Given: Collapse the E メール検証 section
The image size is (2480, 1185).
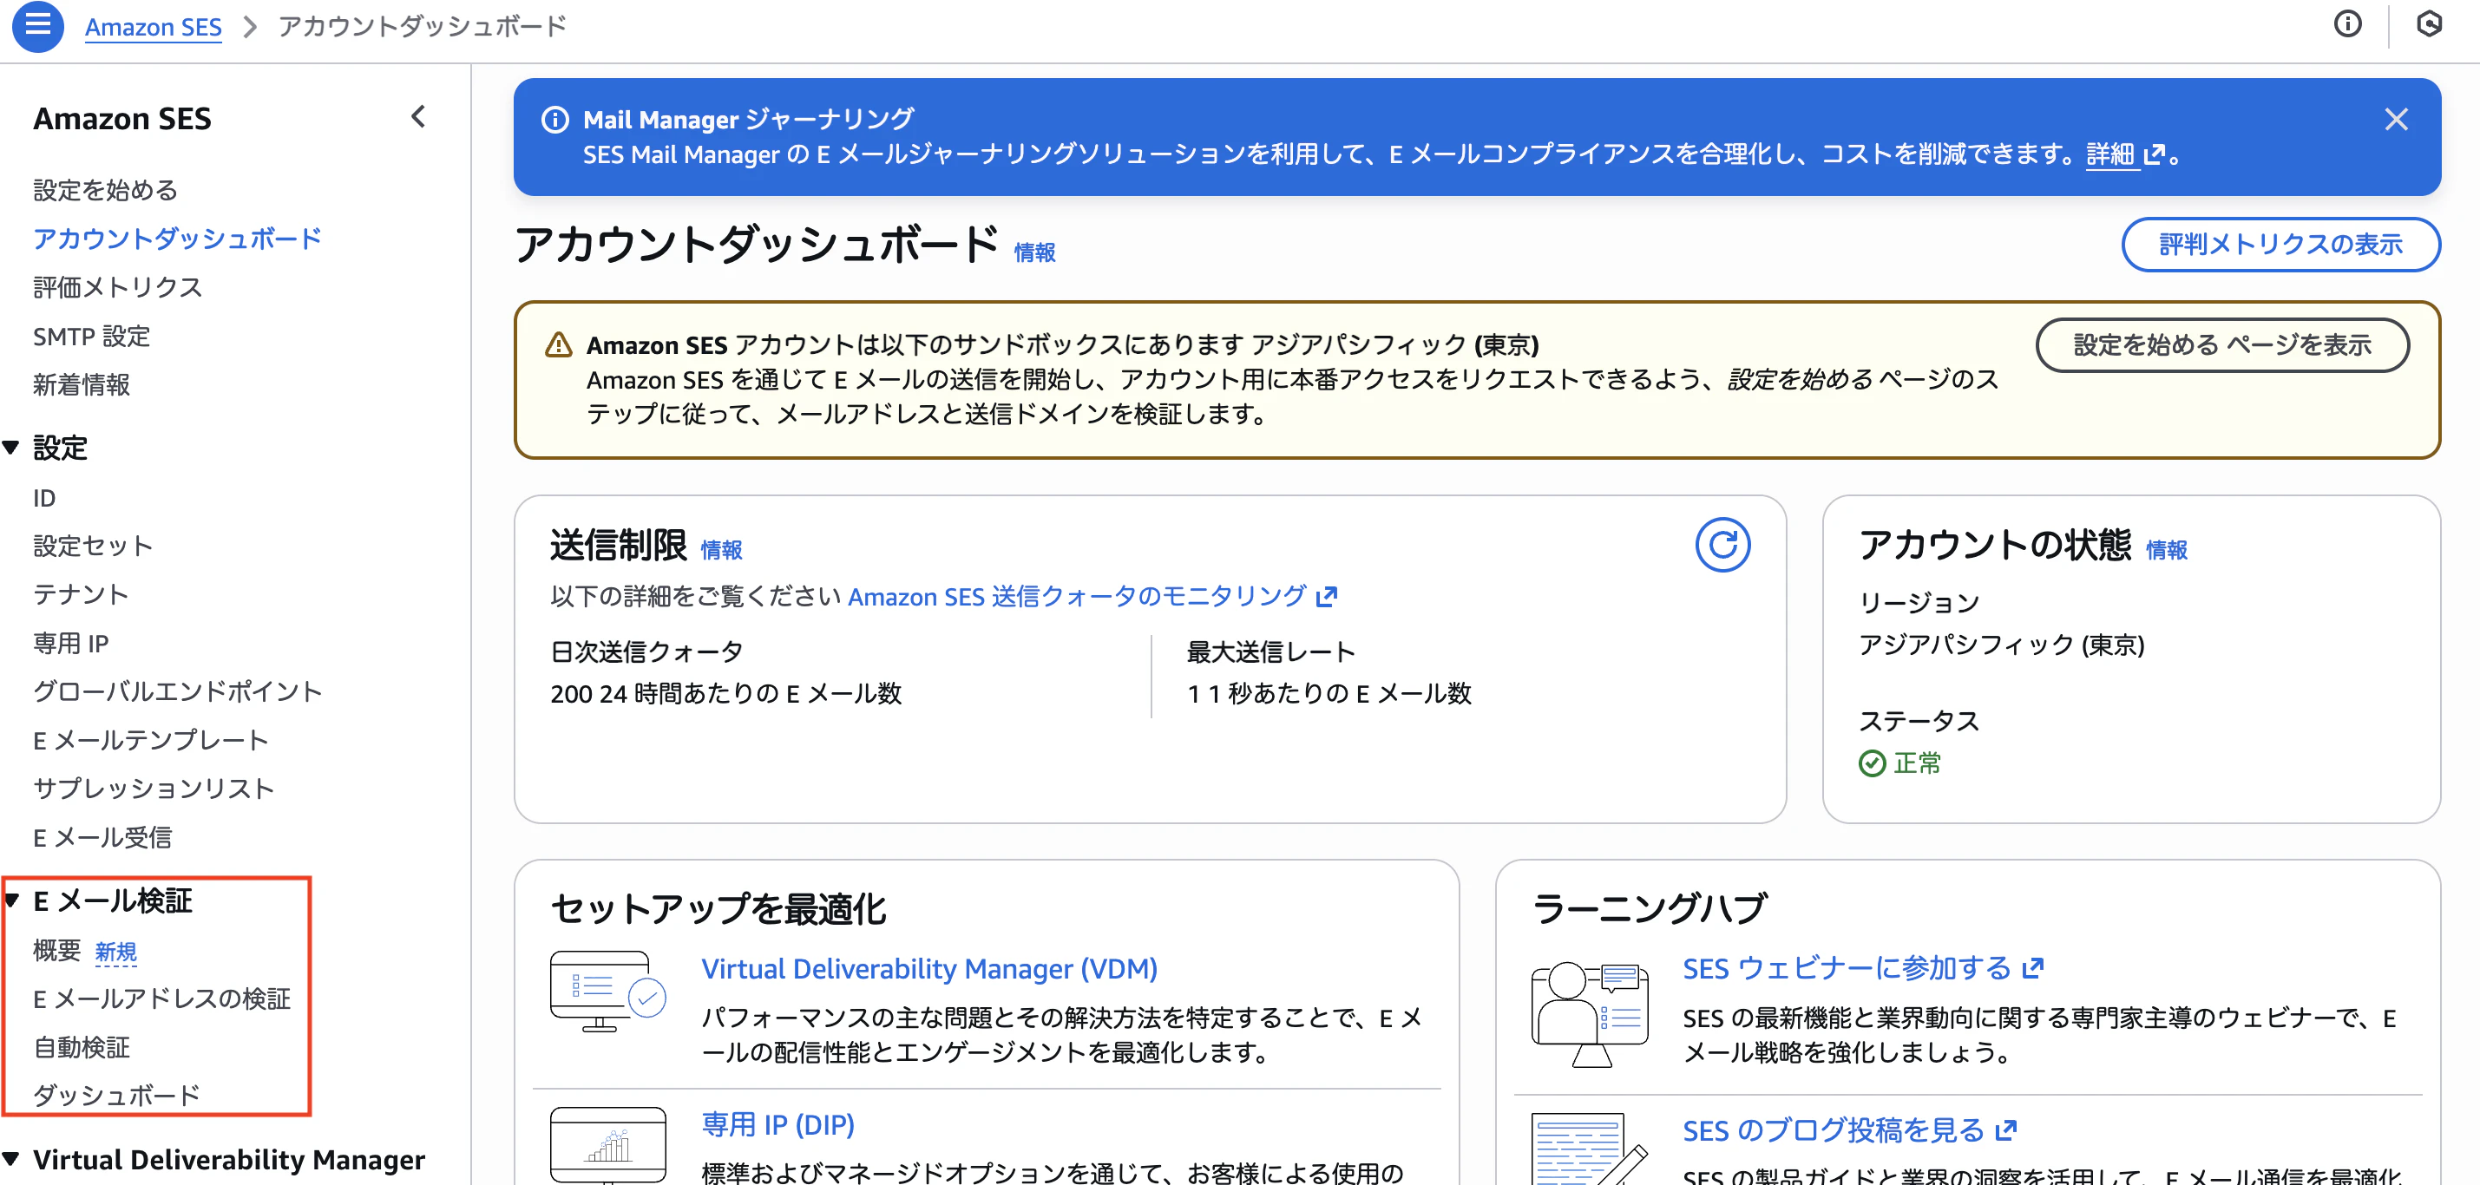Looking at the screenshot, I should pyautogui.click(x=11, y=901).
